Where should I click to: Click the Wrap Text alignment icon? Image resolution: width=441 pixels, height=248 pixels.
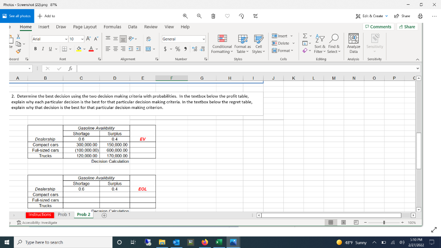click(149, 38)
